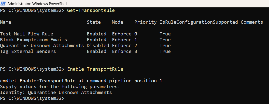Click Enabled state of Tag External Senders
This screenshot has width=269, height=104.
[x=96, y=51]
